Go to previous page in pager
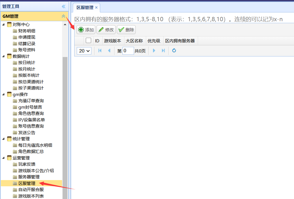The width and height of the screenshot is (294, 199). tap(109, 51)
